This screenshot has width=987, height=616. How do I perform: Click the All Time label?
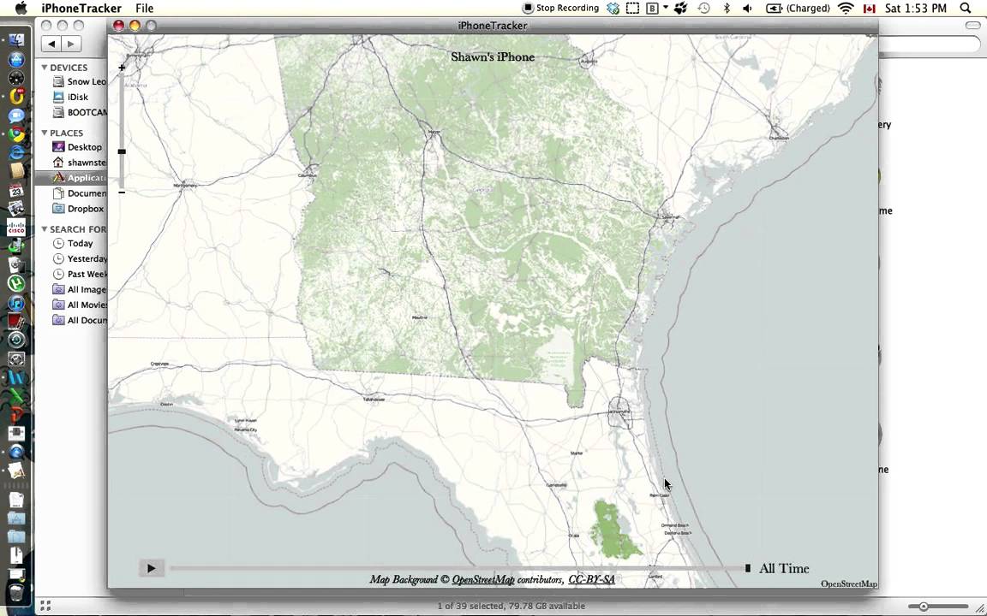[784, 568]
